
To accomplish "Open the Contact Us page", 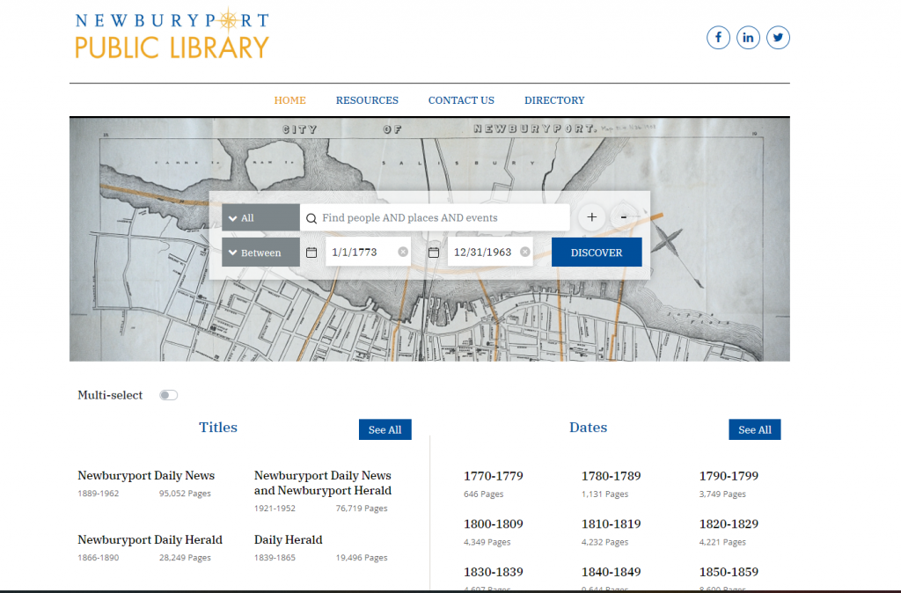I will (x=461, y=99).
